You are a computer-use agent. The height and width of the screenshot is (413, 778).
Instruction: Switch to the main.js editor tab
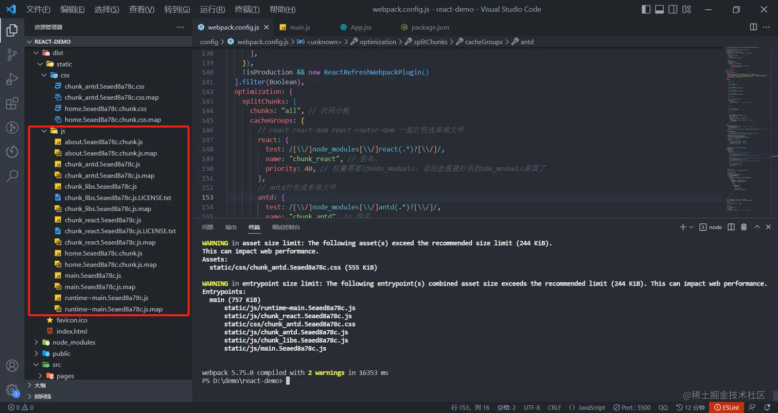[300, 27]
